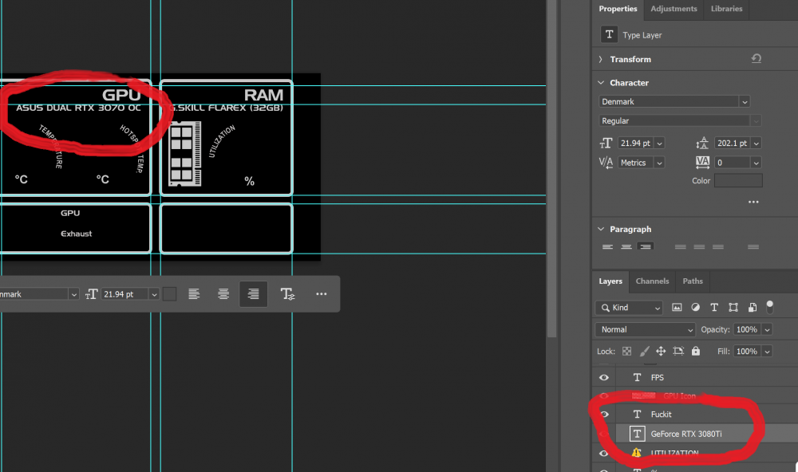
Task: Open font family dropdown in floating taskbar
Action: pos(73,294)
